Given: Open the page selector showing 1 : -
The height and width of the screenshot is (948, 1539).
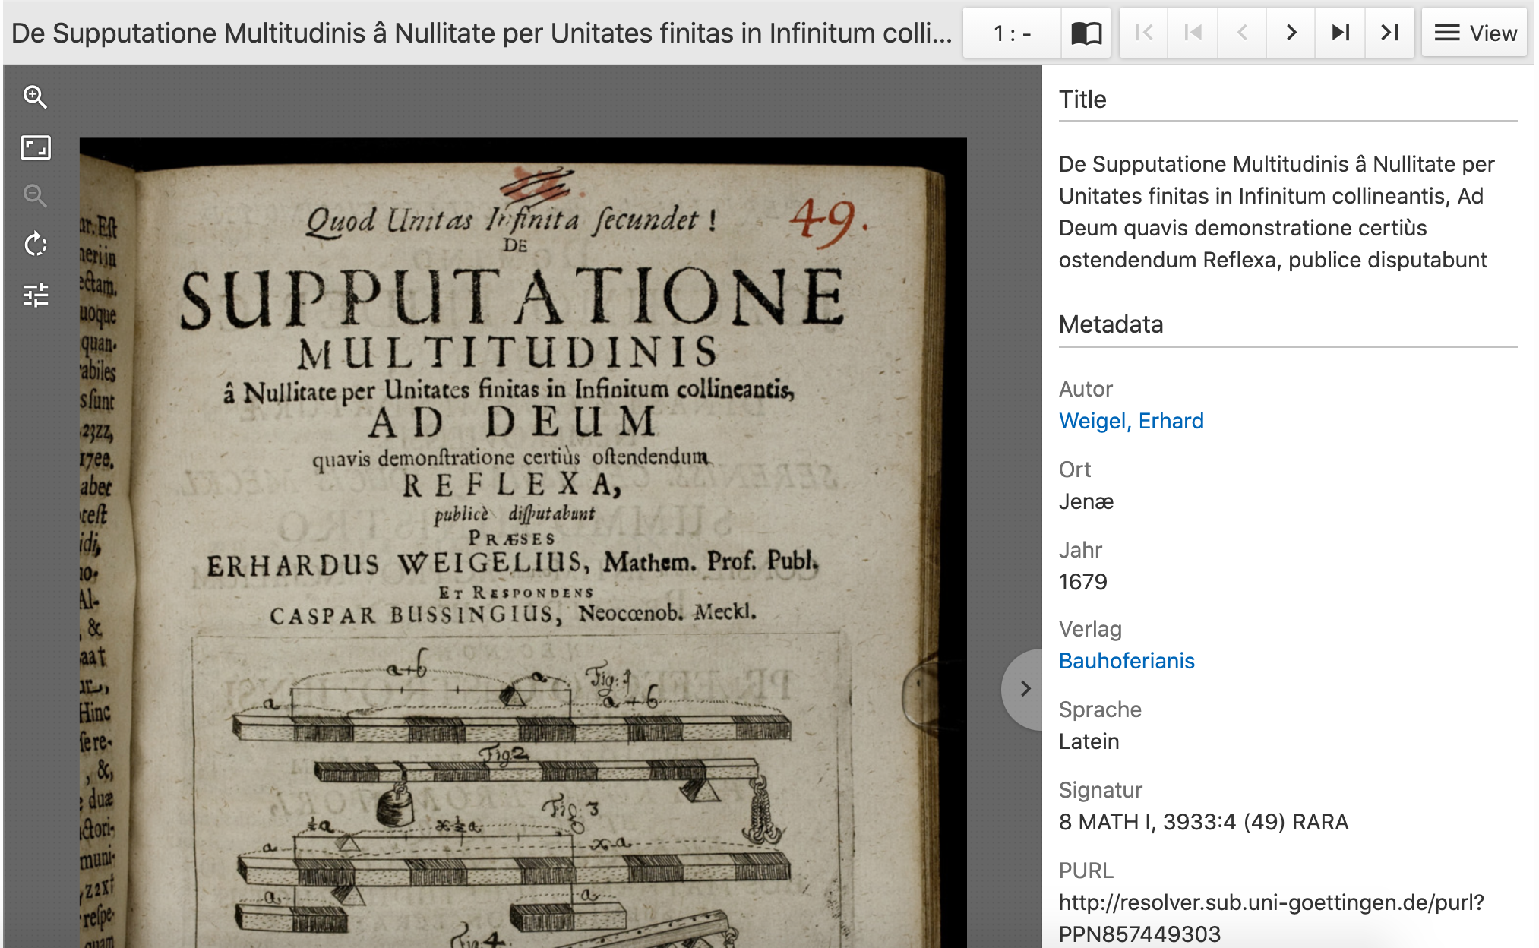Looking at the screenshot, I should click(1012, 33).
